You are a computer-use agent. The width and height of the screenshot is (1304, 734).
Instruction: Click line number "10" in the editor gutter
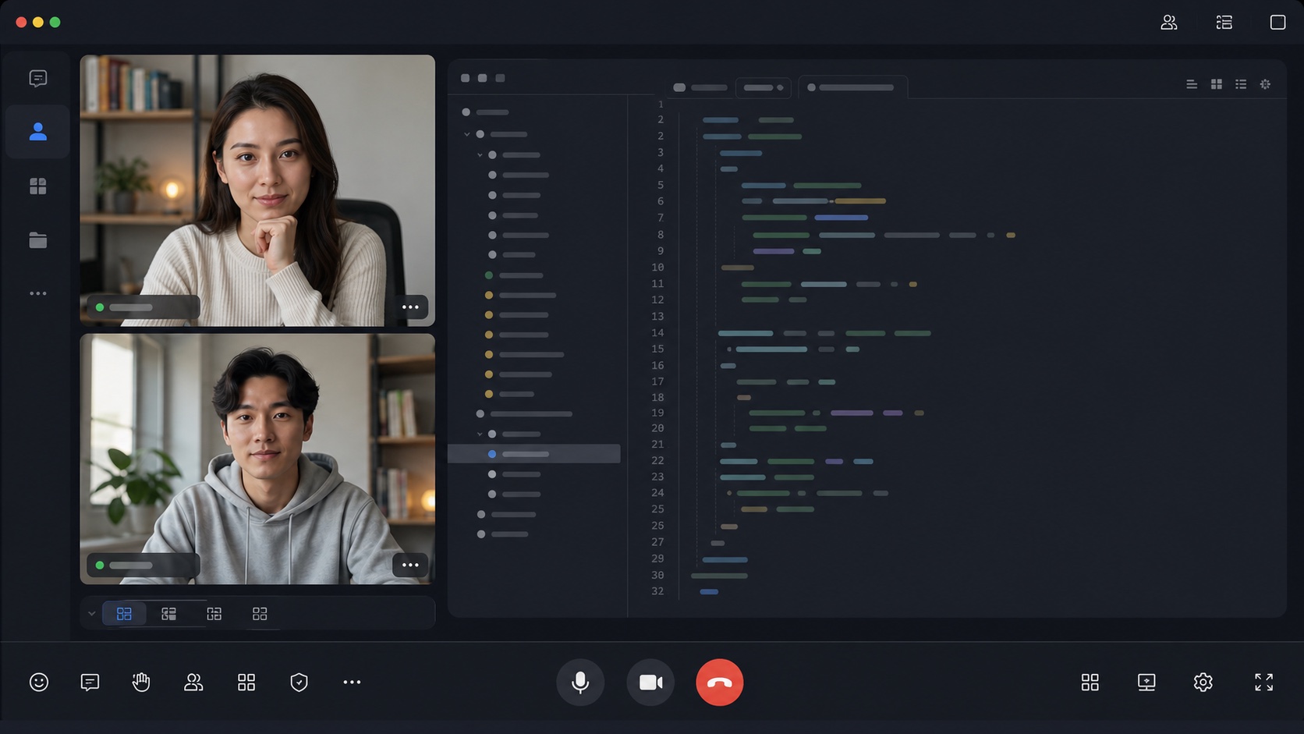click(657, 268)
